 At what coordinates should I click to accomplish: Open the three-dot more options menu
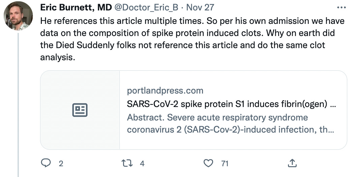pos(341,7)
